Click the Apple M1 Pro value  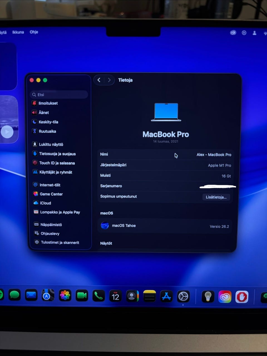click(219, 165)
